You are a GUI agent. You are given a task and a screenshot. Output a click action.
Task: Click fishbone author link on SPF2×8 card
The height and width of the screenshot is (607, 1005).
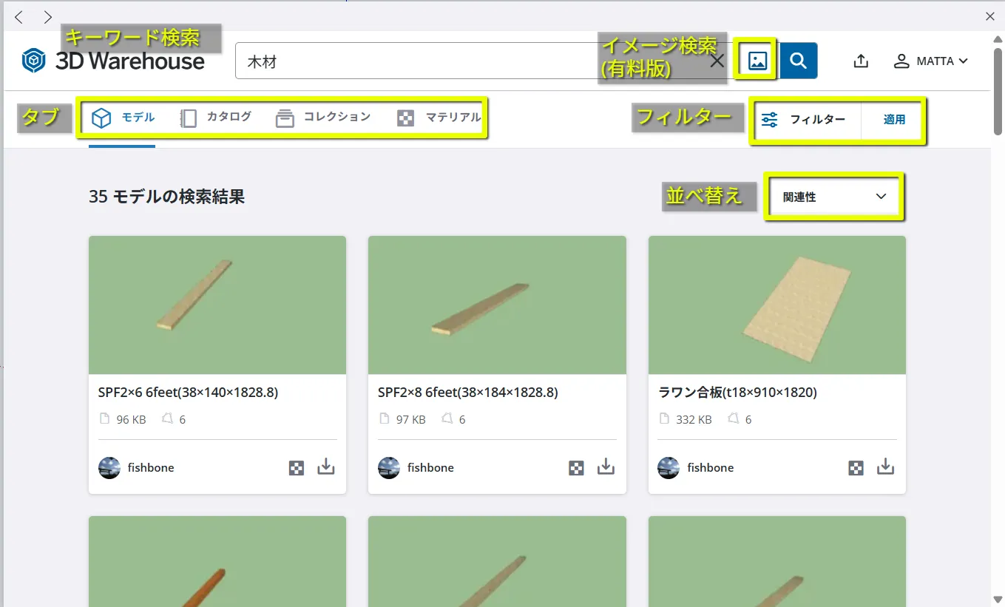[430, 467]
